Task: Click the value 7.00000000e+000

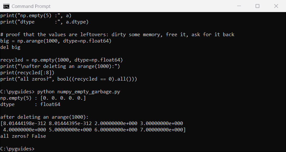Action: [161, 130]
